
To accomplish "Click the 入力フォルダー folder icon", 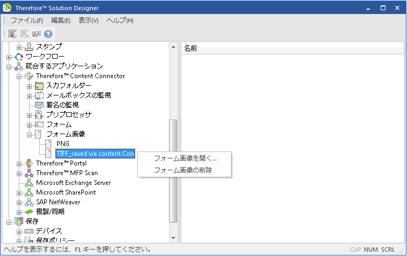I will click(39, 86).
